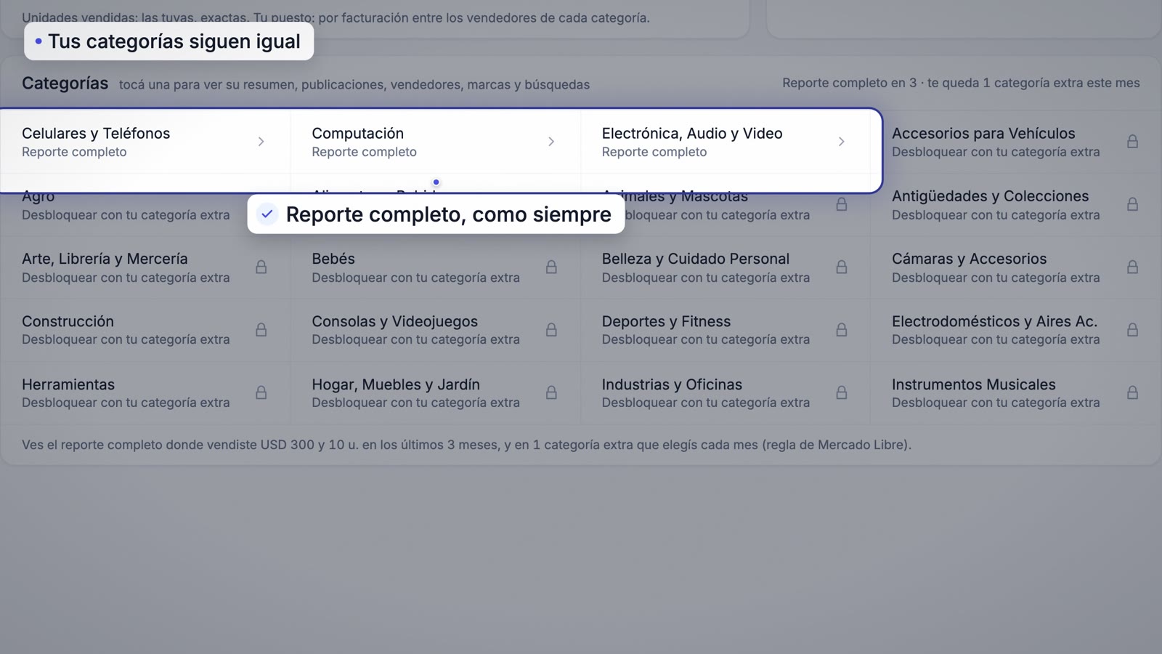
Task: Open Electrónica, Audio y Video chevron
Action: point(841,142)
